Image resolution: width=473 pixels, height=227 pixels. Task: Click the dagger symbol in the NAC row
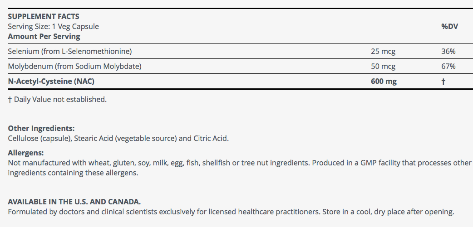pyautogui.click(x=443, y=82)
